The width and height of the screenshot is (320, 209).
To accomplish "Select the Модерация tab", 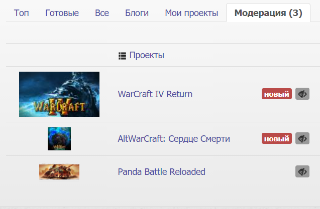I will tap(268, 13).
